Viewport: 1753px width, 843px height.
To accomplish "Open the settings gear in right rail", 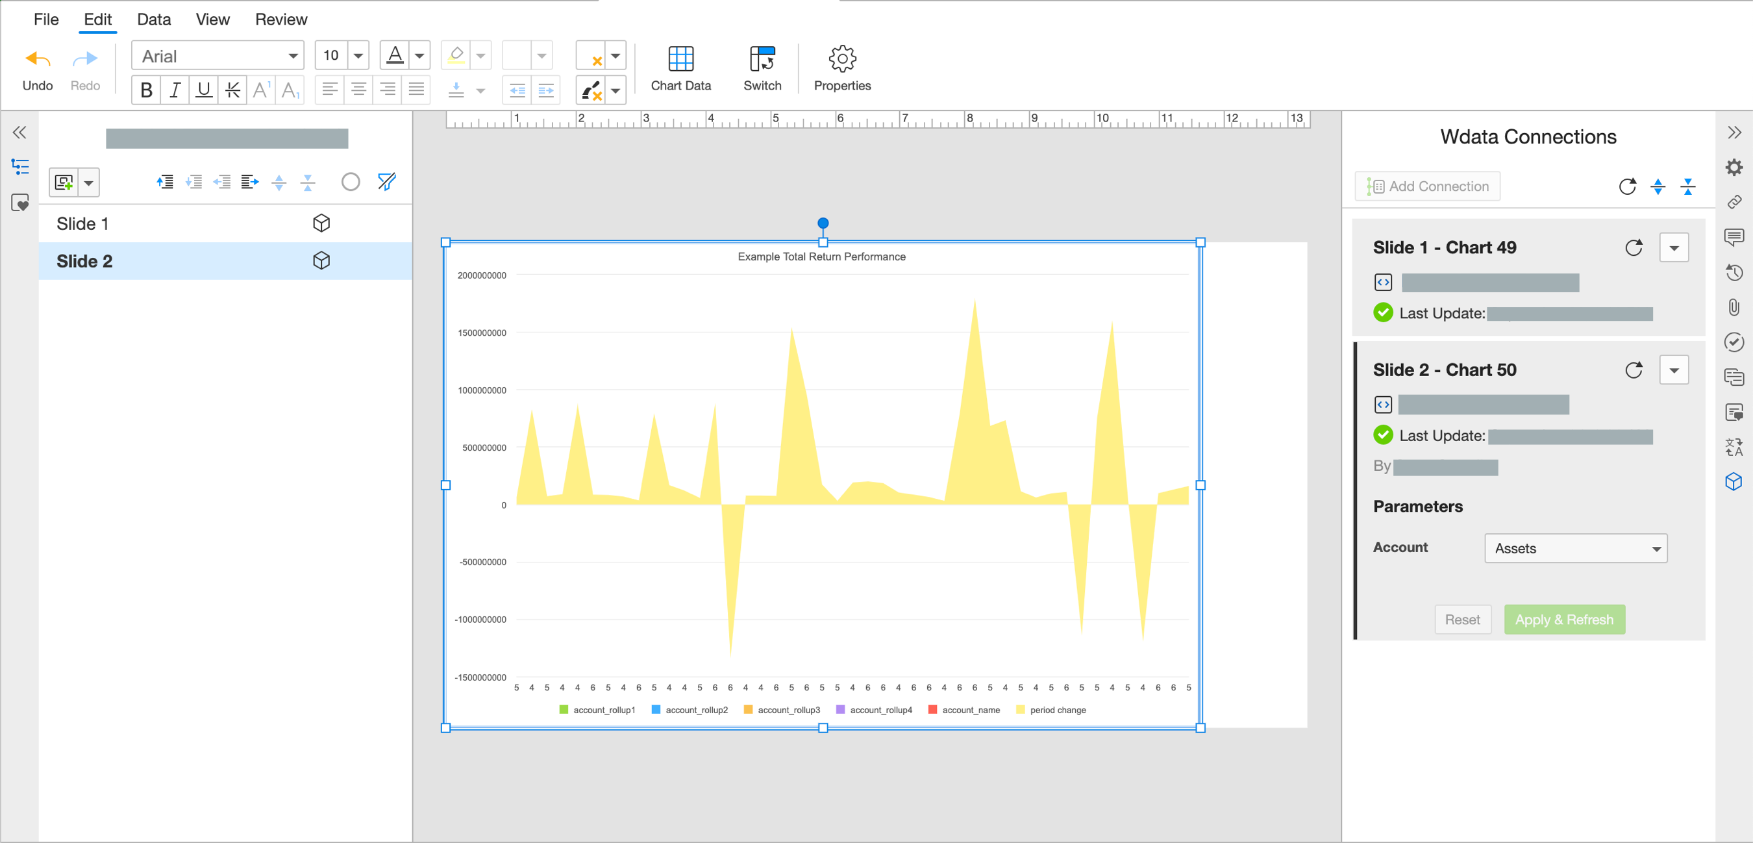I will point(1734,168).
